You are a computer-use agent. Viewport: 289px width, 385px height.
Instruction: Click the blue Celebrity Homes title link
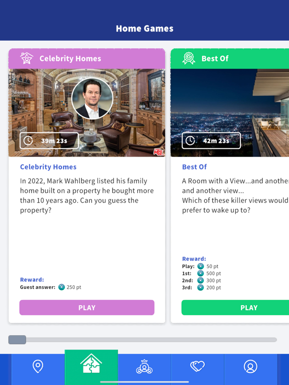[48, 167]
